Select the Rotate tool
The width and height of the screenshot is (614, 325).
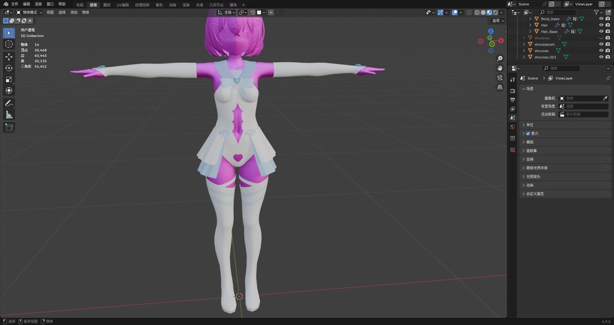[8, 68]
